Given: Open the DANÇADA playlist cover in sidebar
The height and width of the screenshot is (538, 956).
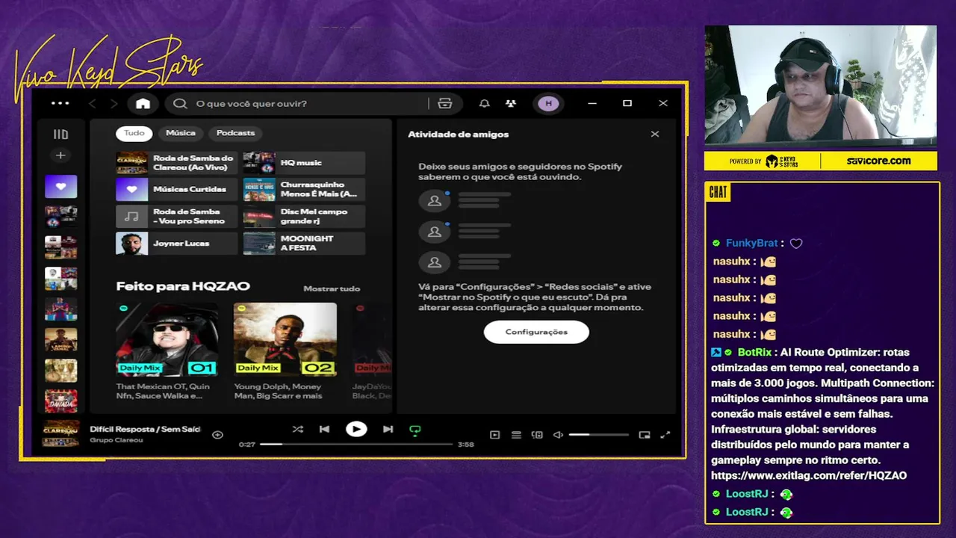Looking at the screenshot, I should point(60,401).
